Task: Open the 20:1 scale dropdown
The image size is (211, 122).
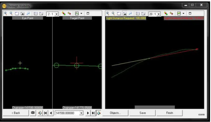Action: pyautogui.click(x=159, y=14)
